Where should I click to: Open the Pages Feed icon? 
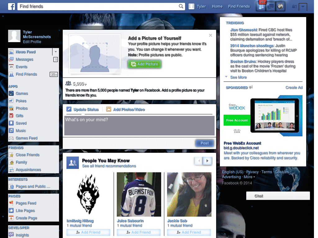[x=11, y=203]
